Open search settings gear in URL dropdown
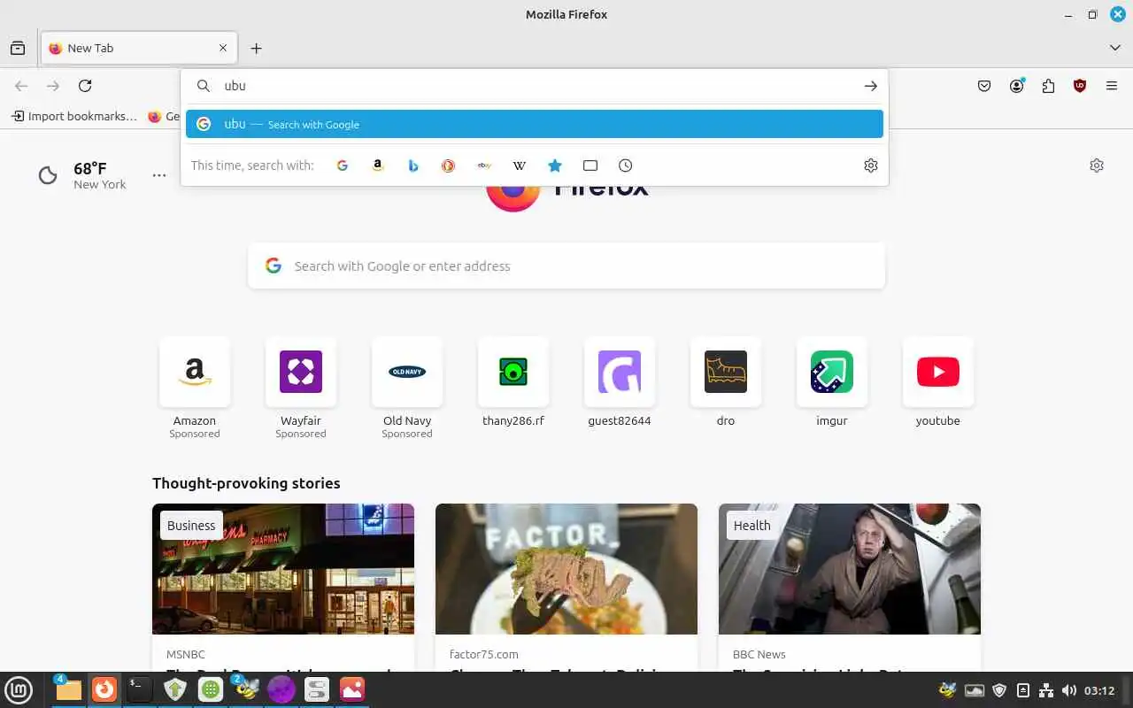 point(871,165)
